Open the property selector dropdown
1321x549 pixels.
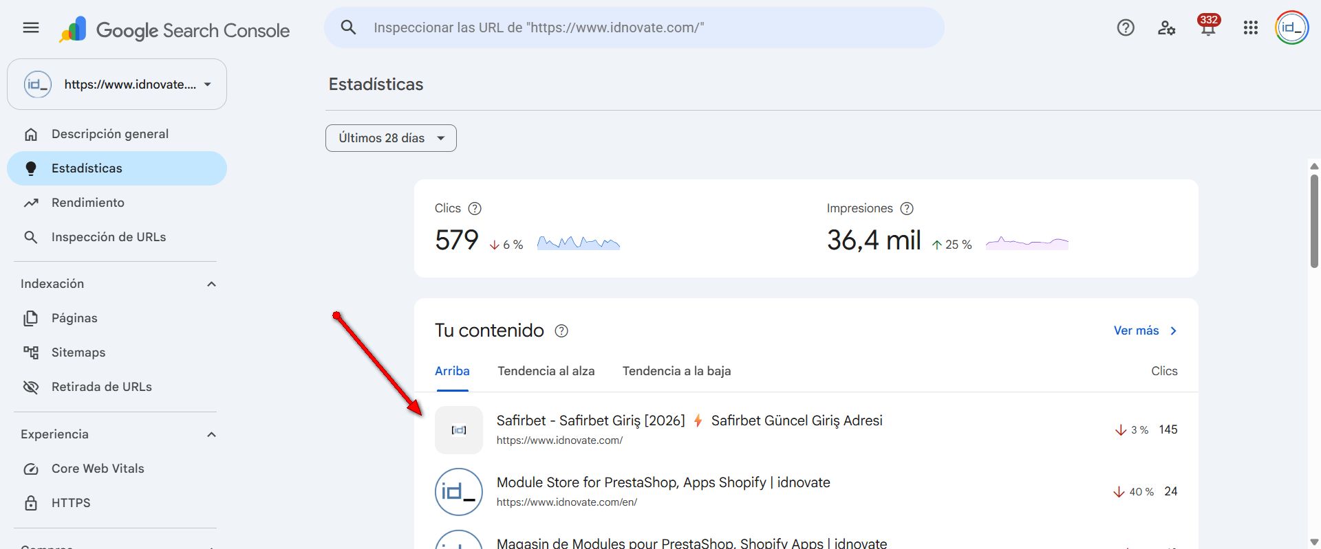click(x=117, y=85)
